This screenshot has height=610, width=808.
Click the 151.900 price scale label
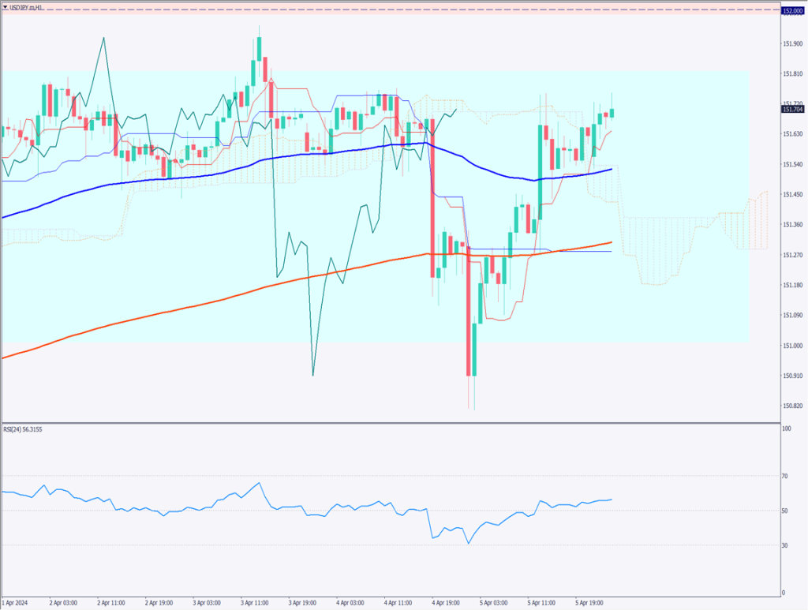point(792,43)
